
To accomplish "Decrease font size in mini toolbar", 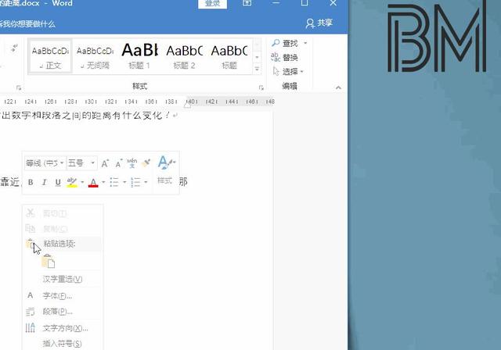I will pyautogui.click(x=118, y=163).
